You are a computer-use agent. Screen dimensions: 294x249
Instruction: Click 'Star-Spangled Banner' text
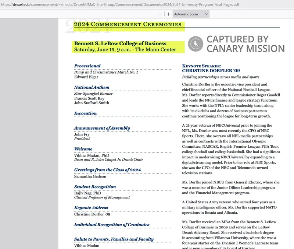(x=93, y=94)
